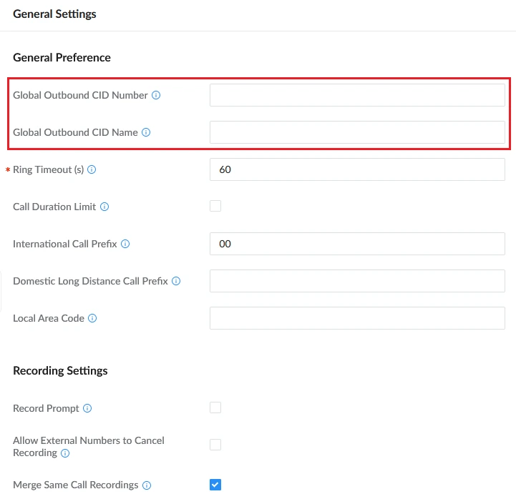Click info icon for Domestic Long Distance Call Prefix

click(176, 281)
